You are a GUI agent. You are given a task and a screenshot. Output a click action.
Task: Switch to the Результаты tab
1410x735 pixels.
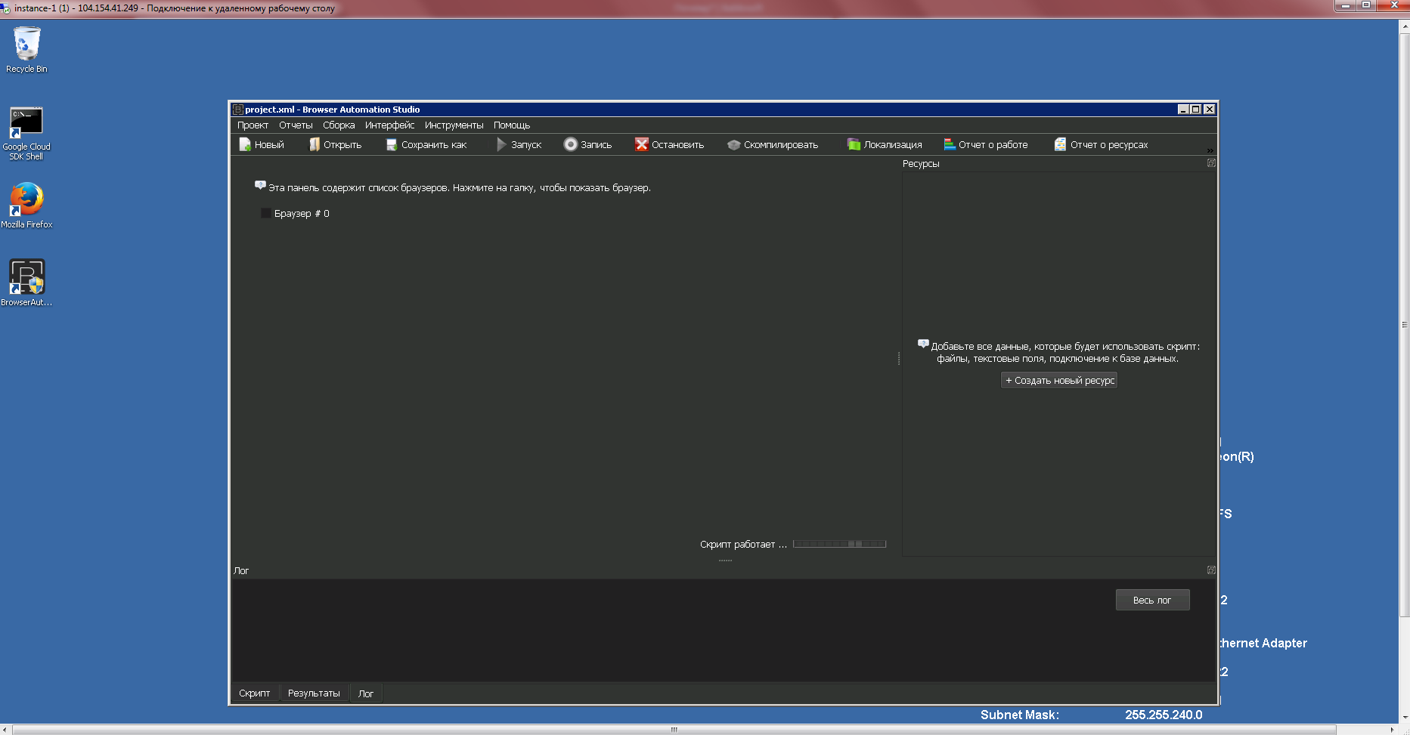pyautogui.click(x=314, y=693)
